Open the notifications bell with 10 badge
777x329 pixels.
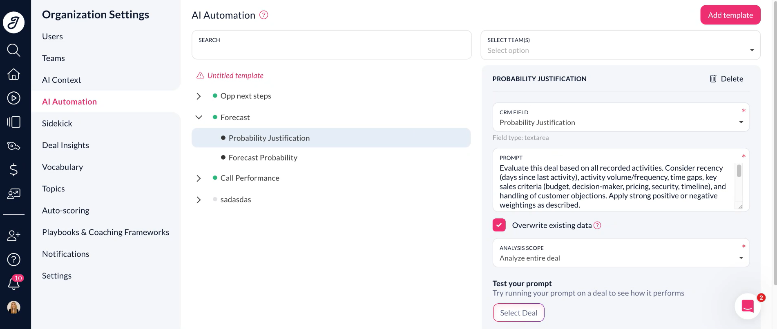14,282
